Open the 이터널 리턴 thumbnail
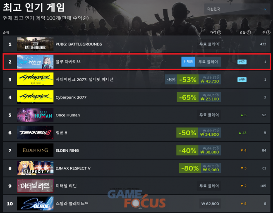The width and height of the screenshot is (273, 213). (35, 186)
